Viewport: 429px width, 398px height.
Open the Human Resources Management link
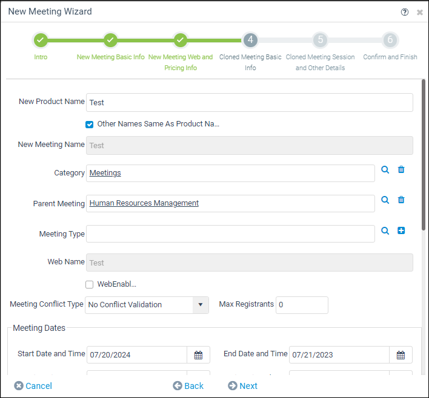tap(144, 203)
